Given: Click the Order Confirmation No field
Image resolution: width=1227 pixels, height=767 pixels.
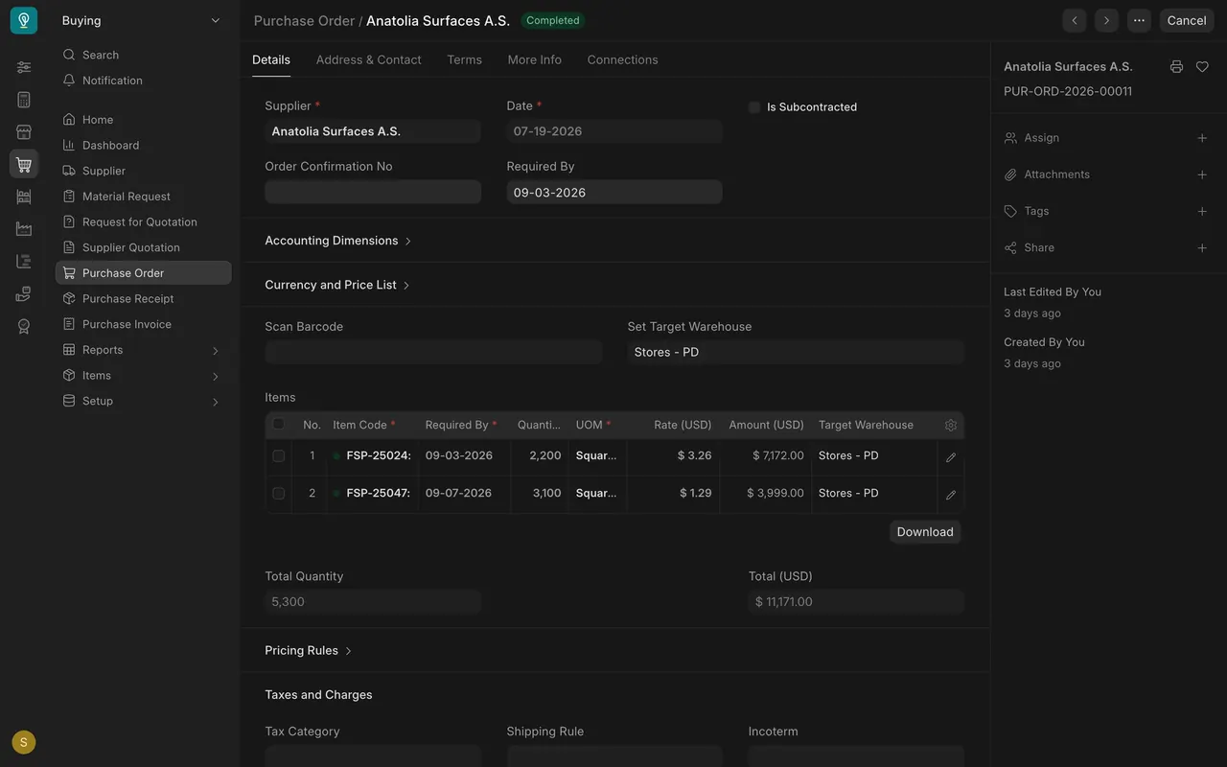Looking at the screenshot, I should point(373,192).
